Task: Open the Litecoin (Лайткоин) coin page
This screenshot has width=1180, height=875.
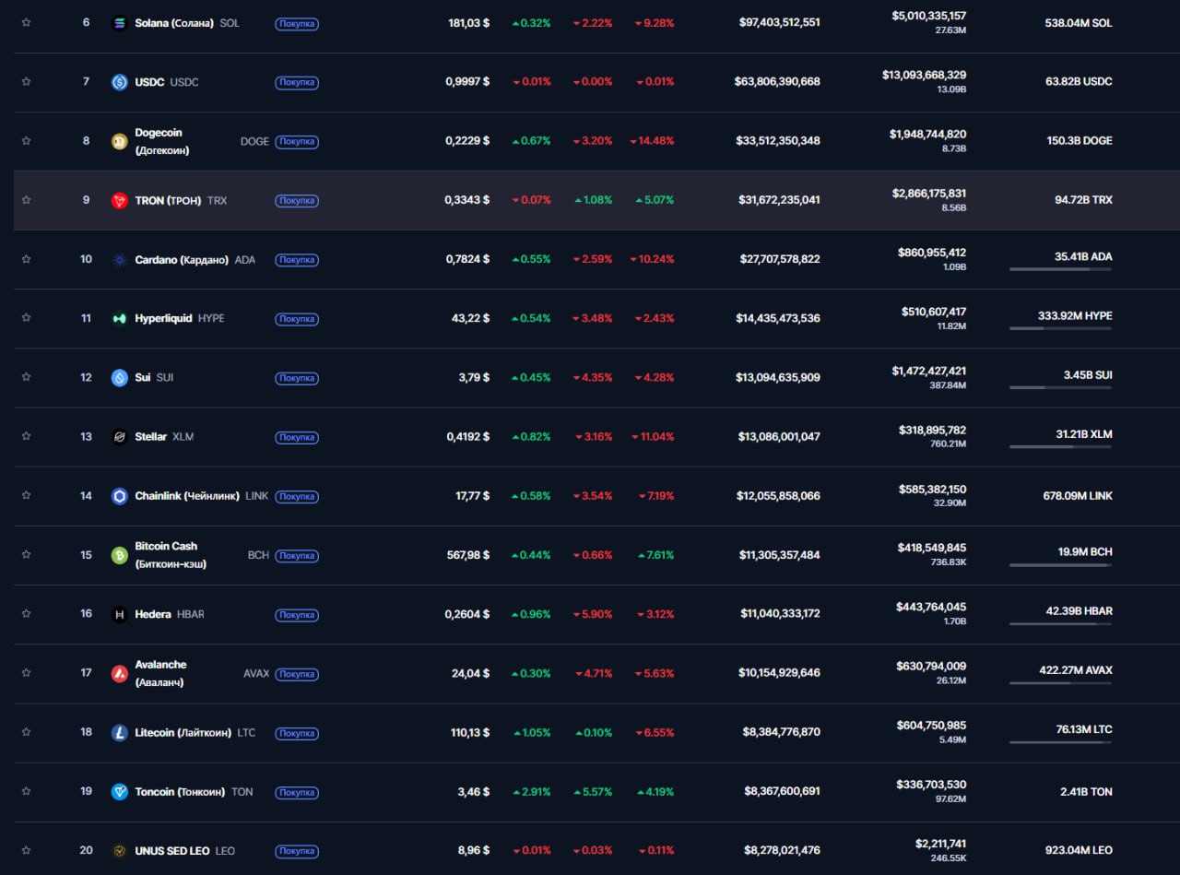Action: [183, 733]
